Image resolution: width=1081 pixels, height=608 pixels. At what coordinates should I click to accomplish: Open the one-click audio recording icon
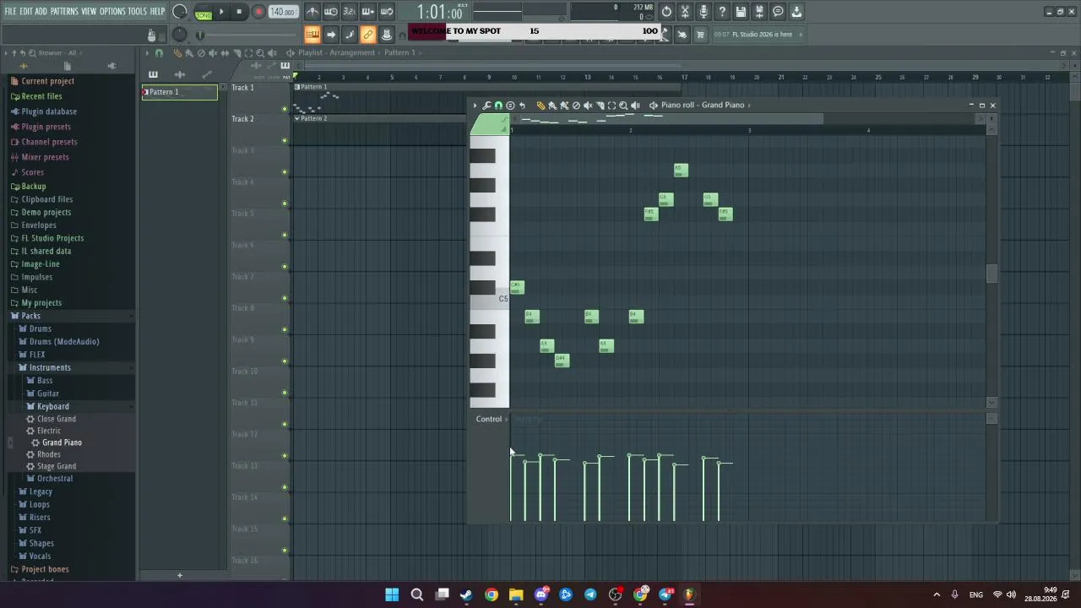click(703, 12)
